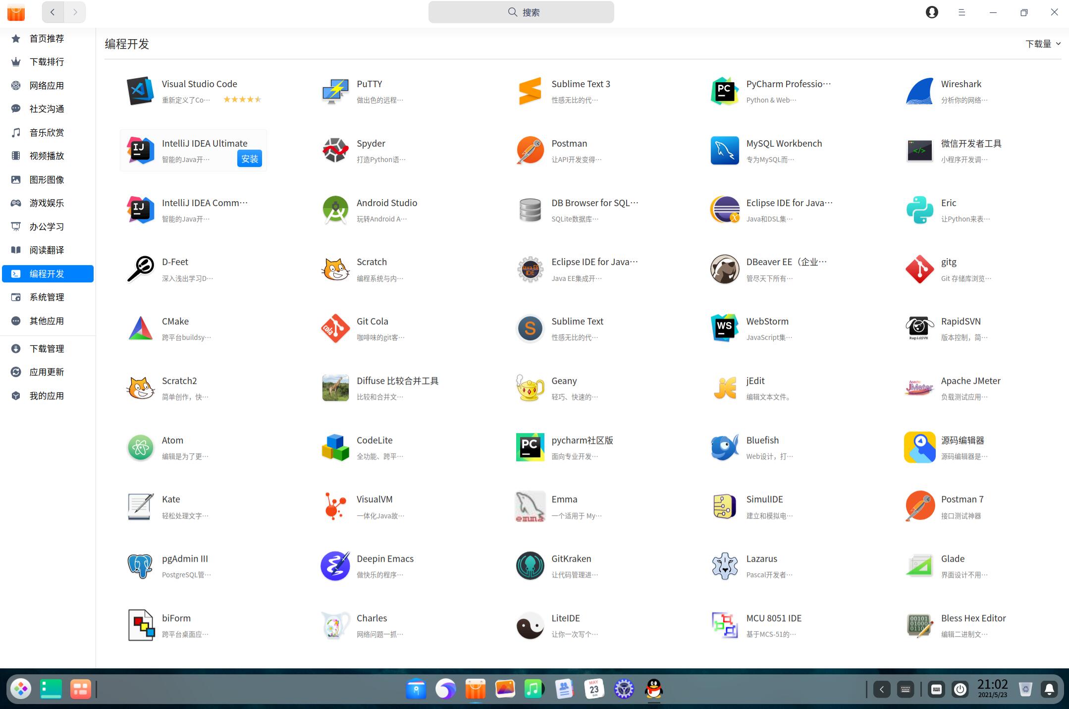The width and height of the screenshot is (1069, 709).
Task: Open the Eclipse IDE for Java EE title
Action: click(x=594, y=262)
